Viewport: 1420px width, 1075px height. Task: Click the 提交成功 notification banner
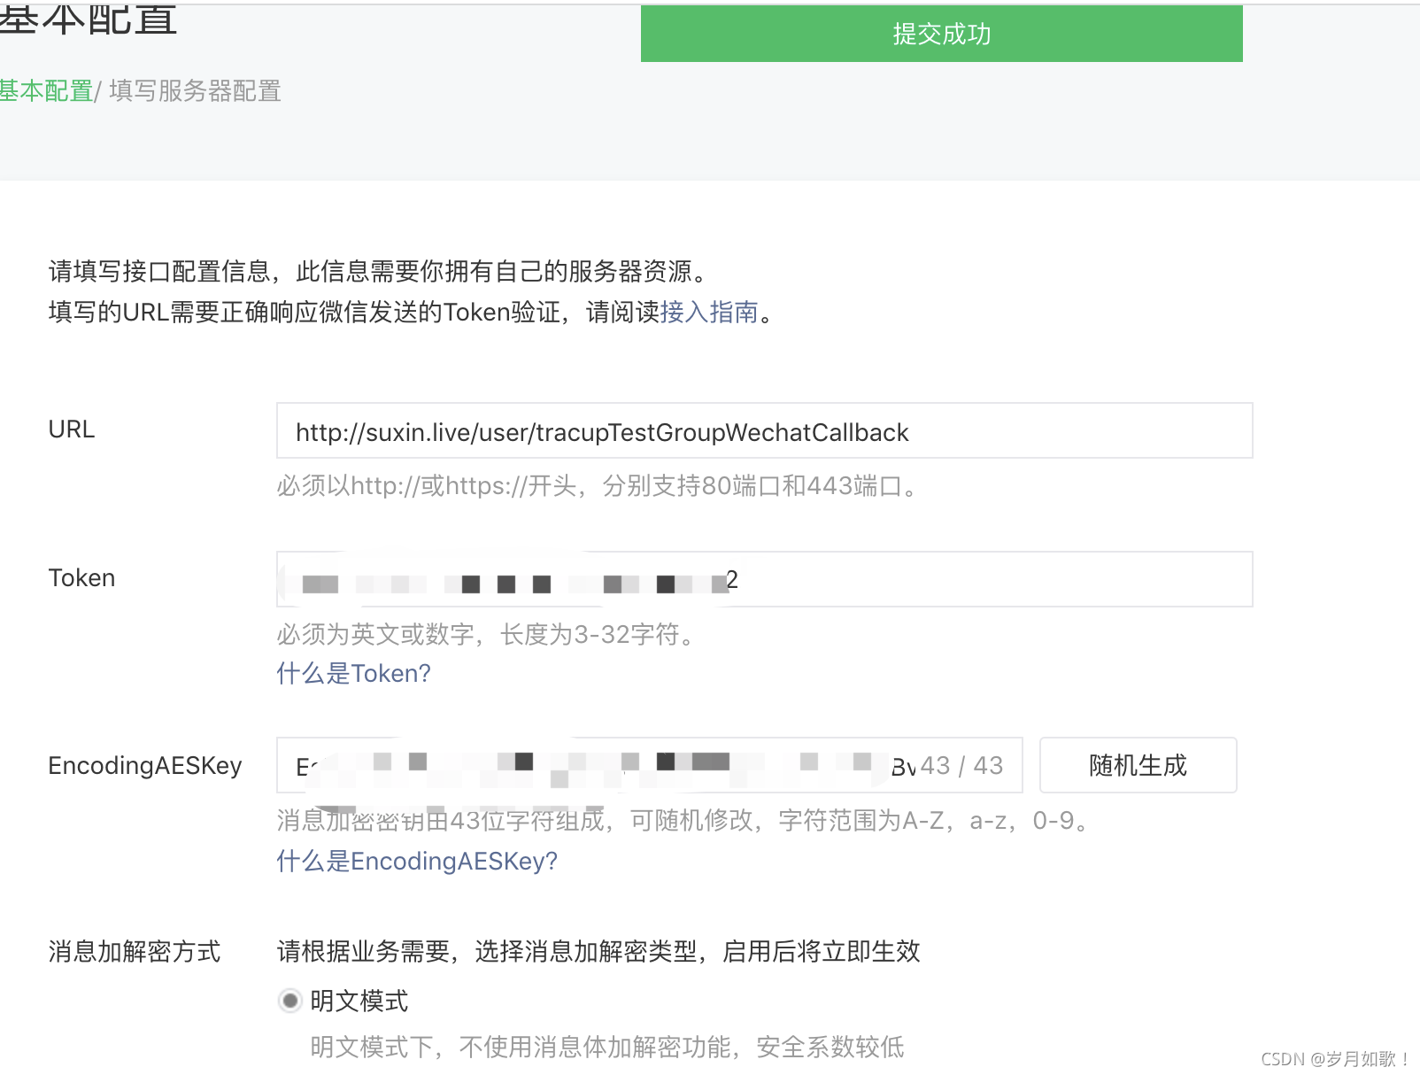[x=940, y=34]
